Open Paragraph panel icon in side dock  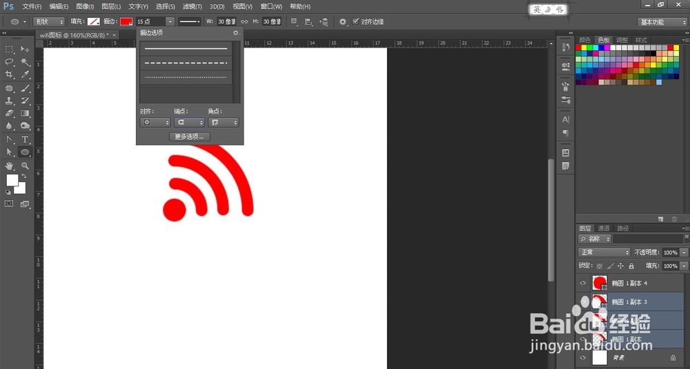pos(566,133)
